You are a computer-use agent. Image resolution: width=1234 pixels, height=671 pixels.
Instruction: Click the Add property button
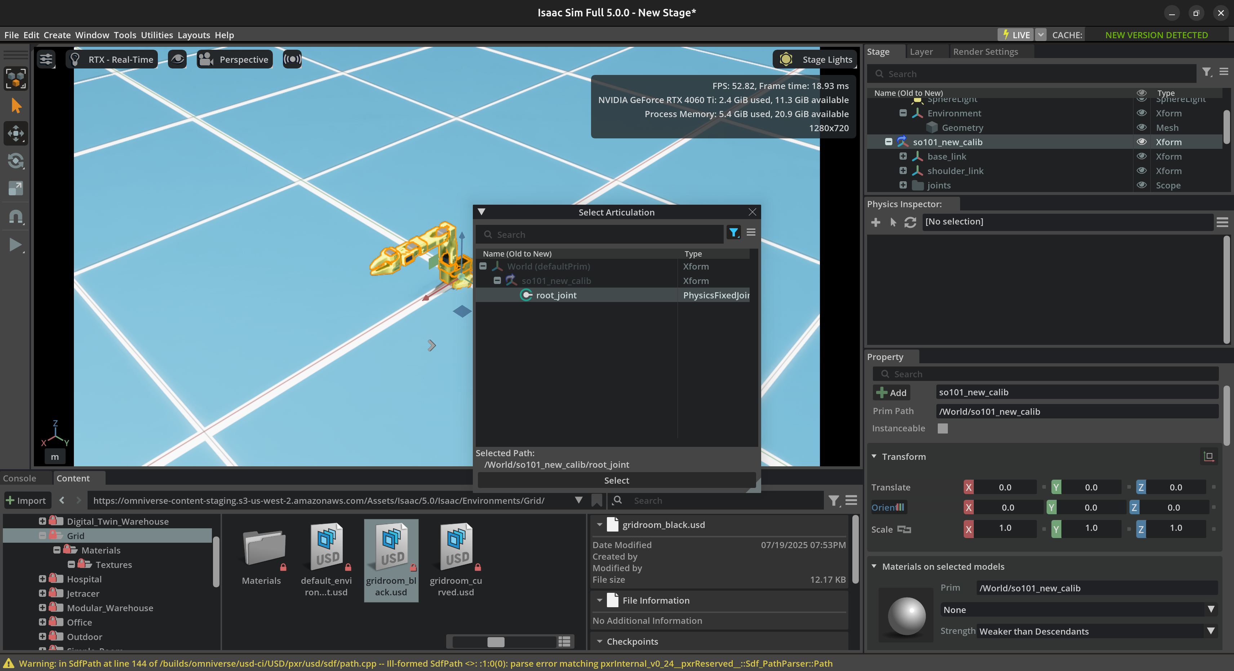[892, 393]
